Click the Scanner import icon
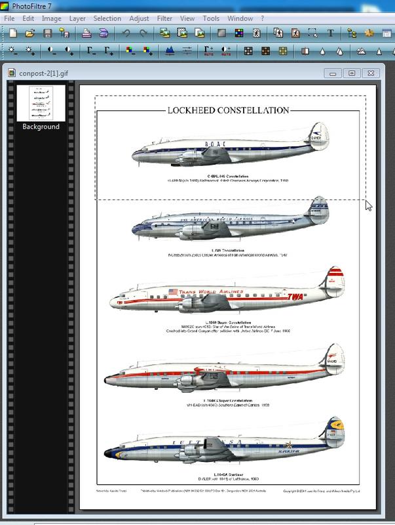The height and width of the screenshot is (525, 395). tap(103, 33)
